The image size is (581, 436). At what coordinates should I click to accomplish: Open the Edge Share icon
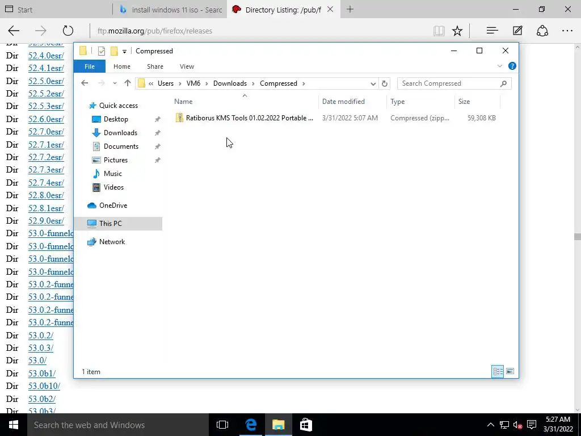(x=542, y=31)
